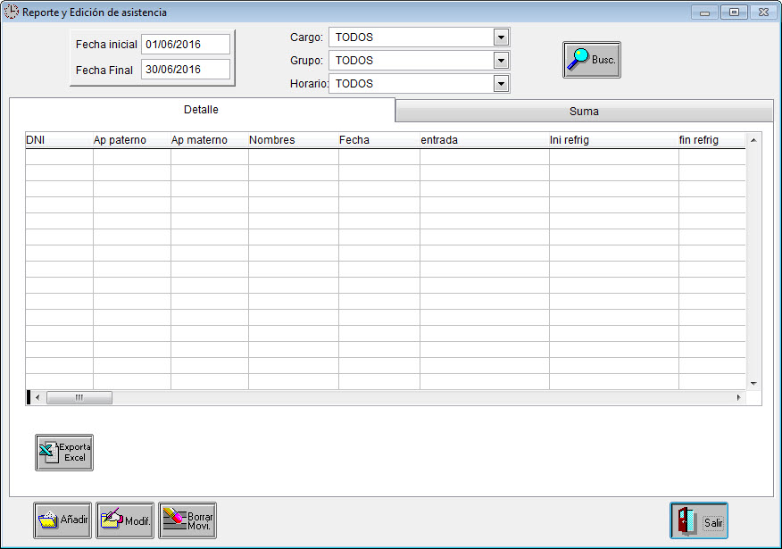Click the horizontal scrollbar thumb
Screen dimensions: 782x549
[x=79, y=397]
